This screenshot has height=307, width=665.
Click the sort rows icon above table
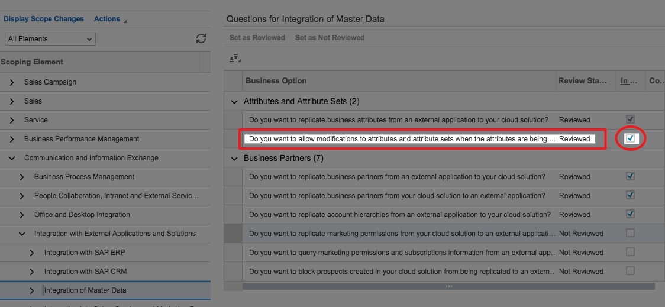click(x=235, y=58)
